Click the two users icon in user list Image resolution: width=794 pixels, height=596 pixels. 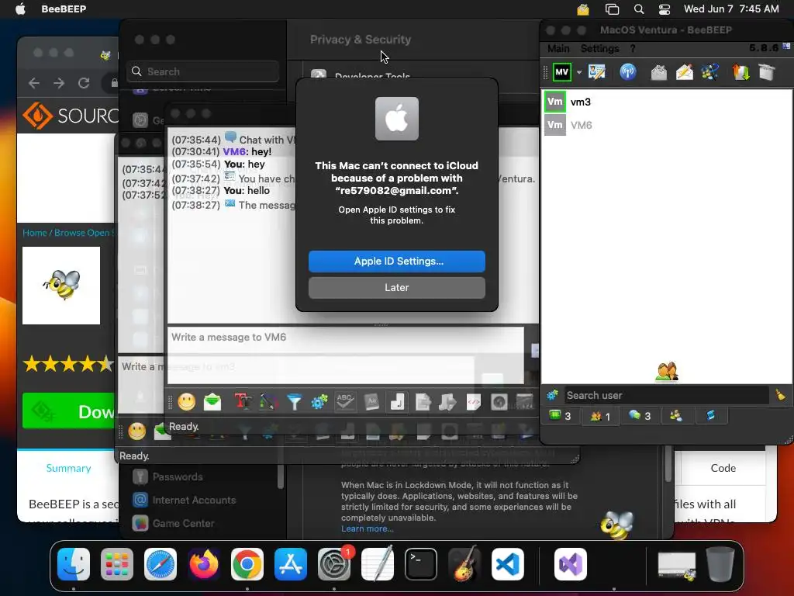[666, 372]
